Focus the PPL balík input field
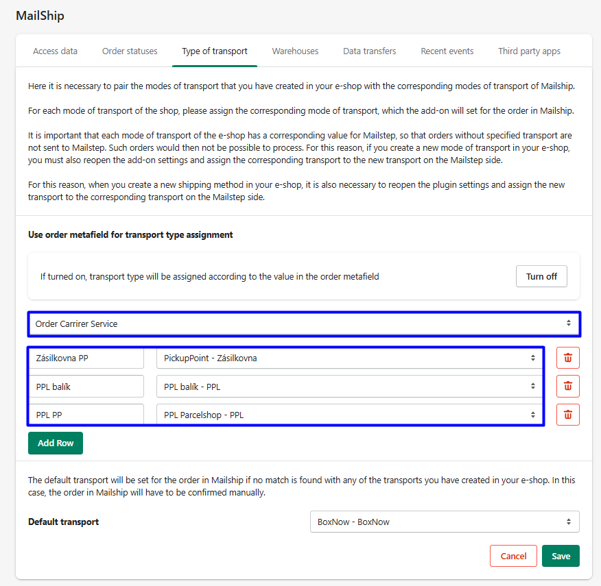The width and height of the screenshot is (601, 586). pos(86,387)
